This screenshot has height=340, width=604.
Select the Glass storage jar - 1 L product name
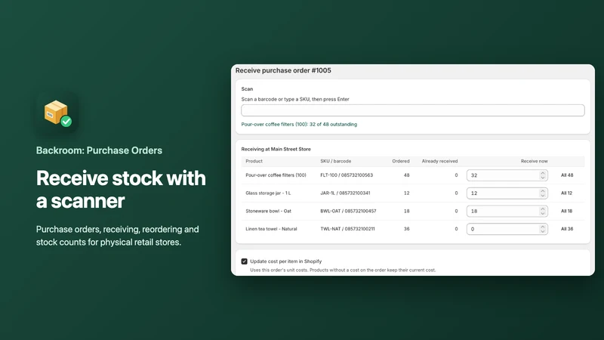point(268,193)
